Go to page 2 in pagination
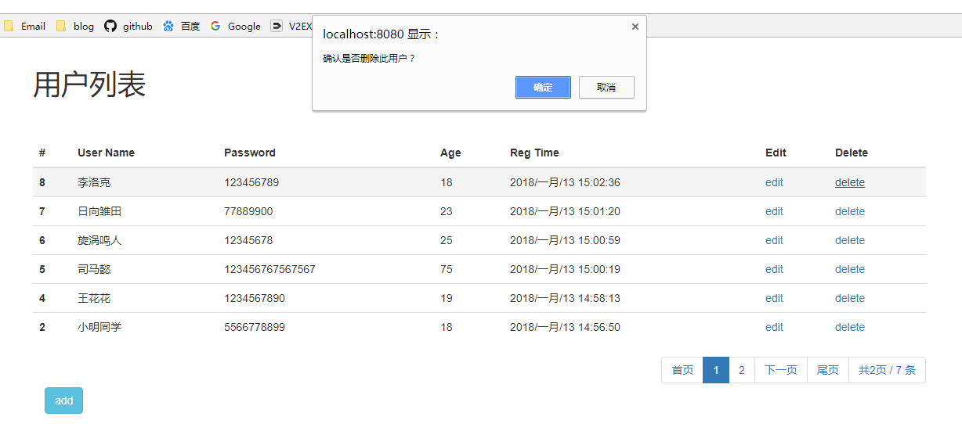Screen dimensions: 962x424 pos(742,370)
